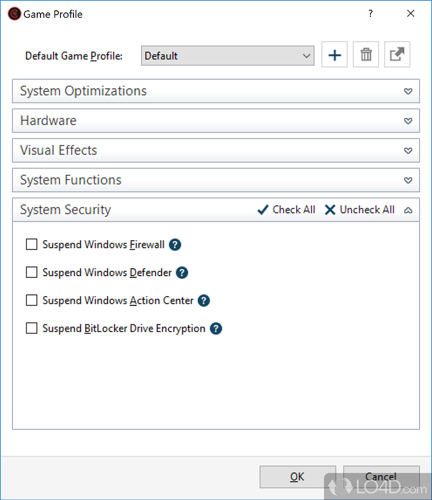Open help icon for Suspend Windows Defender
Screen dimensions: 432x500
[182, 273]
